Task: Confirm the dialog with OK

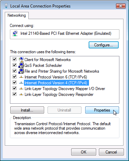Action: (83, 152)
